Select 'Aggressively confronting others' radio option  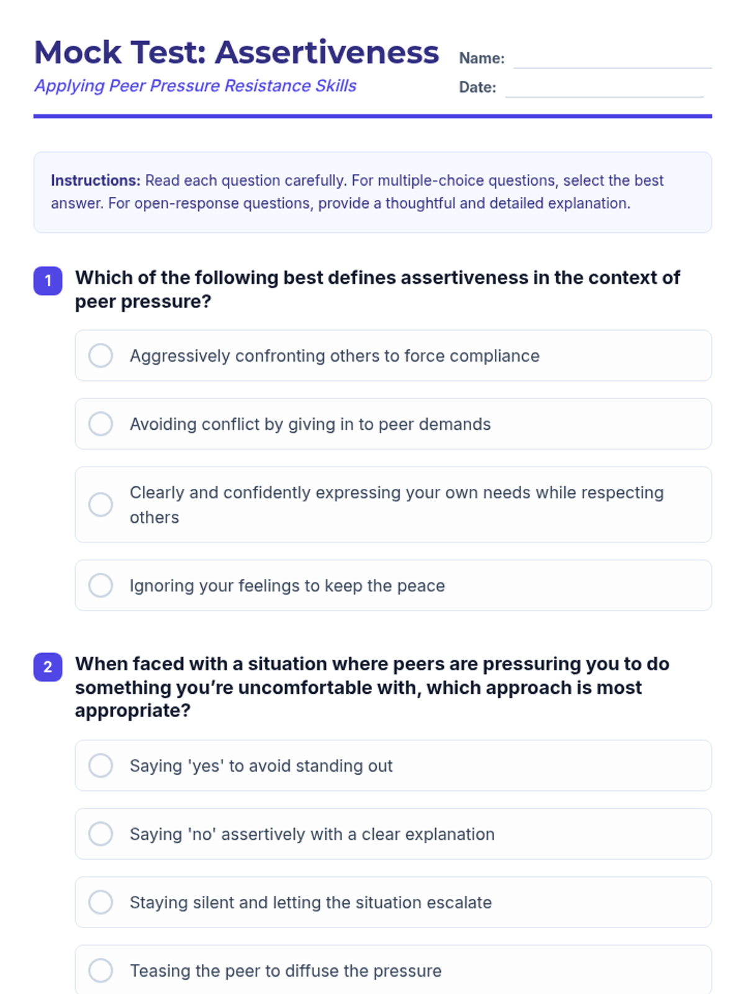[101, 356]
